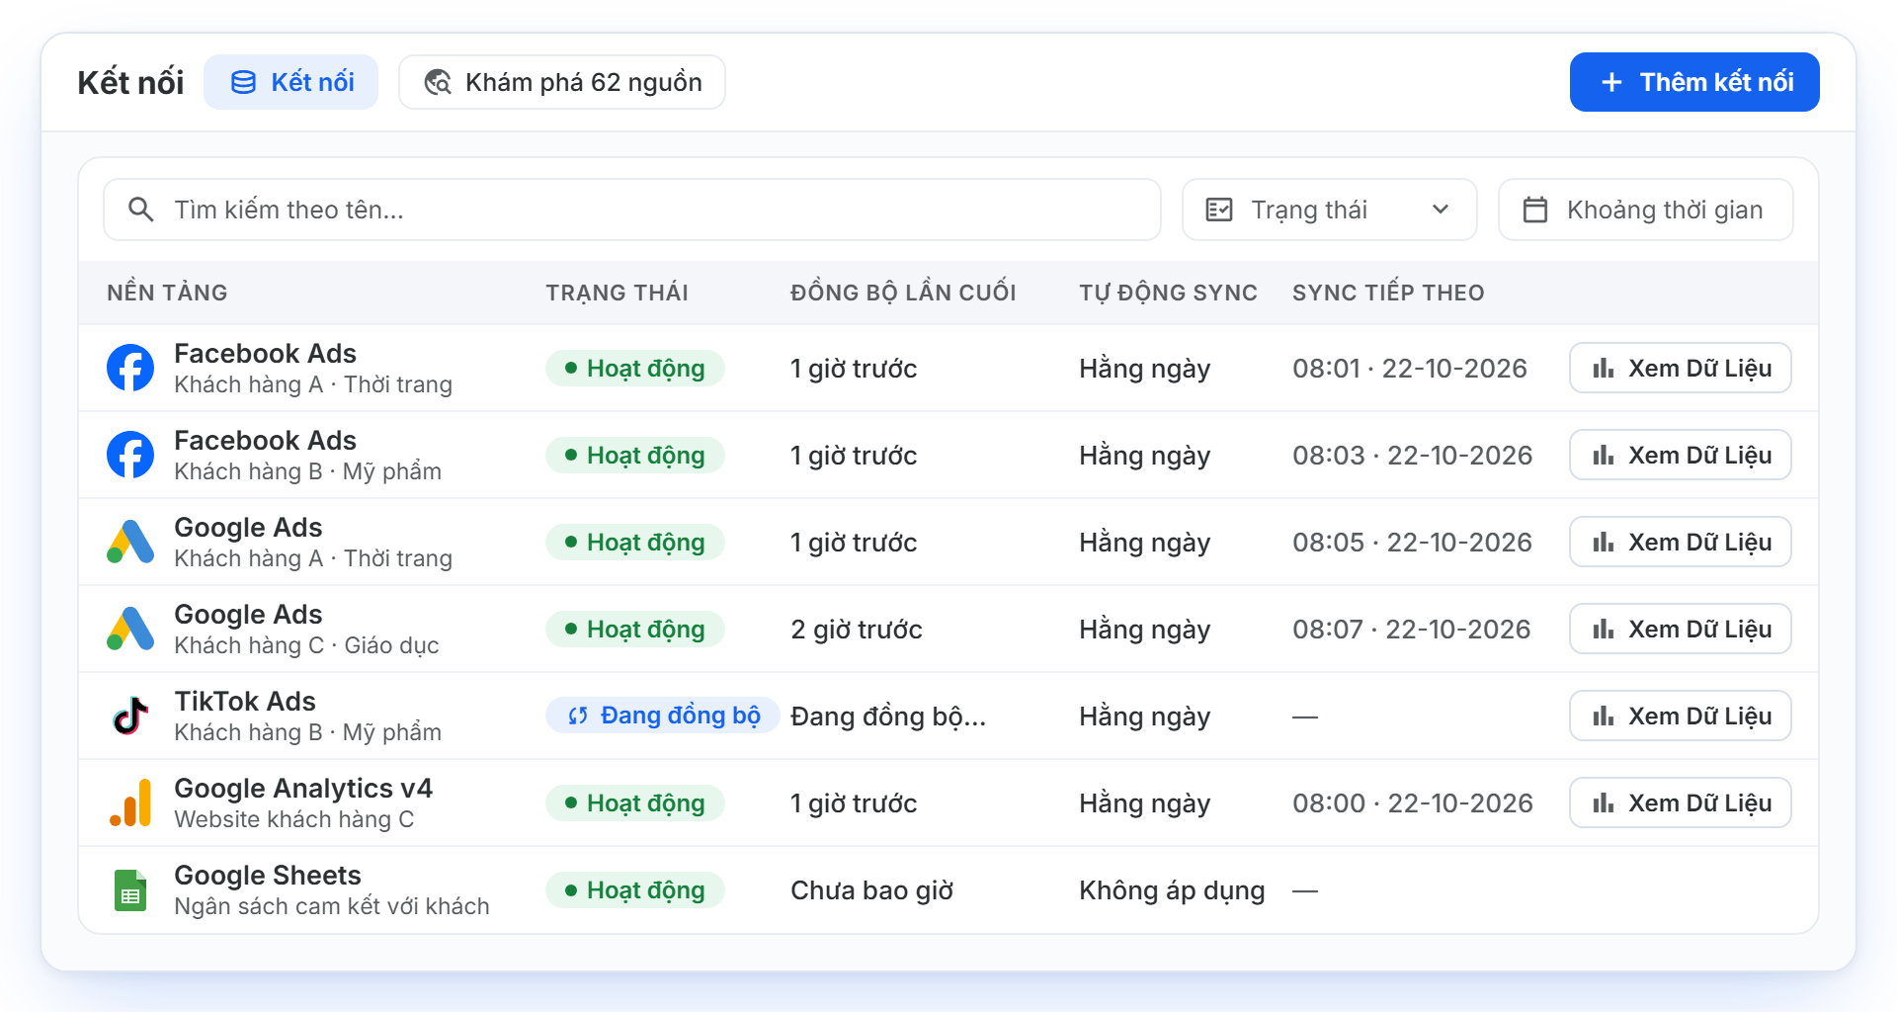Screen dimensions: 1897x1012
Task: Click next sync time 08:07 · 22-10-2026
Action: pos(1412,629)
